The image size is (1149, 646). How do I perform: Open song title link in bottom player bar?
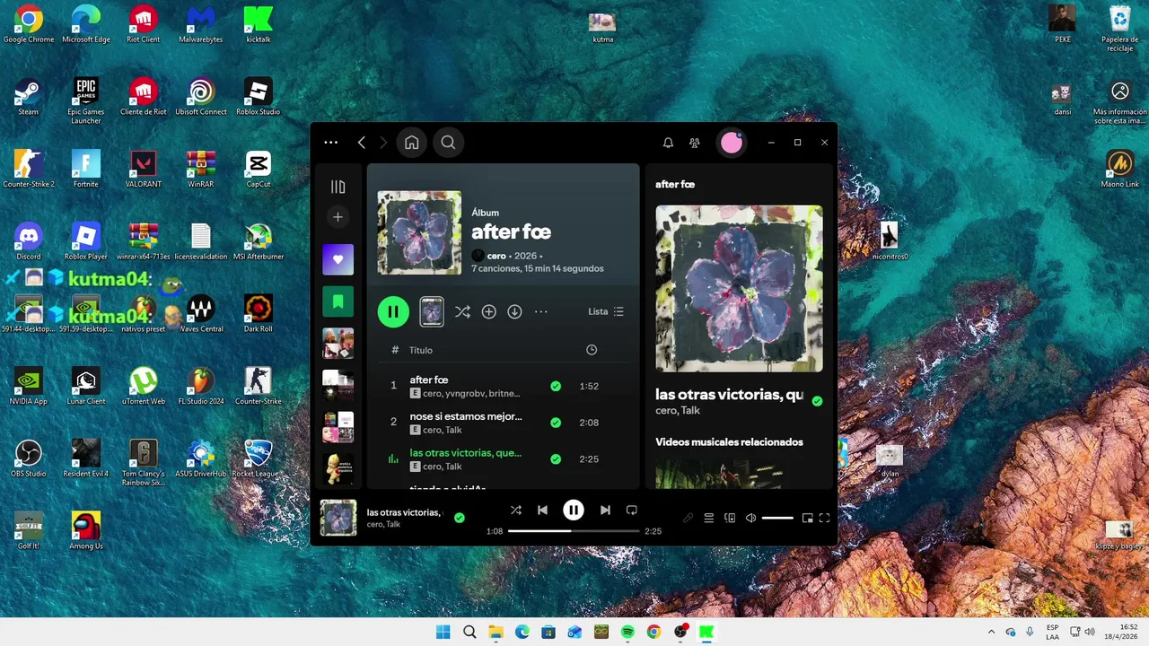point(405,512)
